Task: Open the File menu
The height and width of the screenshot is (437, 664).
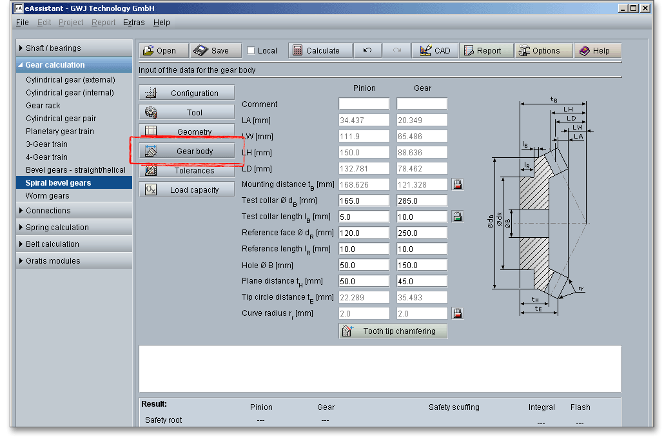Action: pyautogui.click(x=22, y=23)
